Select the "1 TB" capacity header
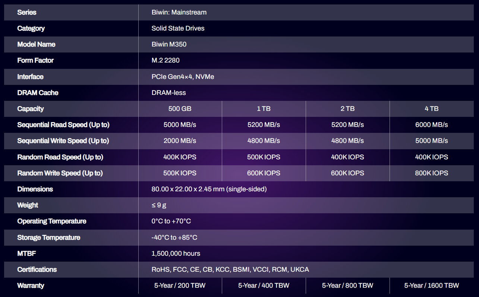479x297 pixels. pos(264,109)
